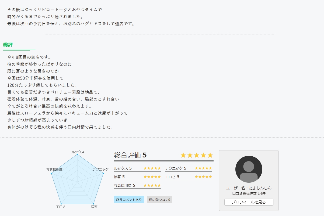Click the ルックス label on radar chart
The image size is (324, 216).
coord(78,152)
